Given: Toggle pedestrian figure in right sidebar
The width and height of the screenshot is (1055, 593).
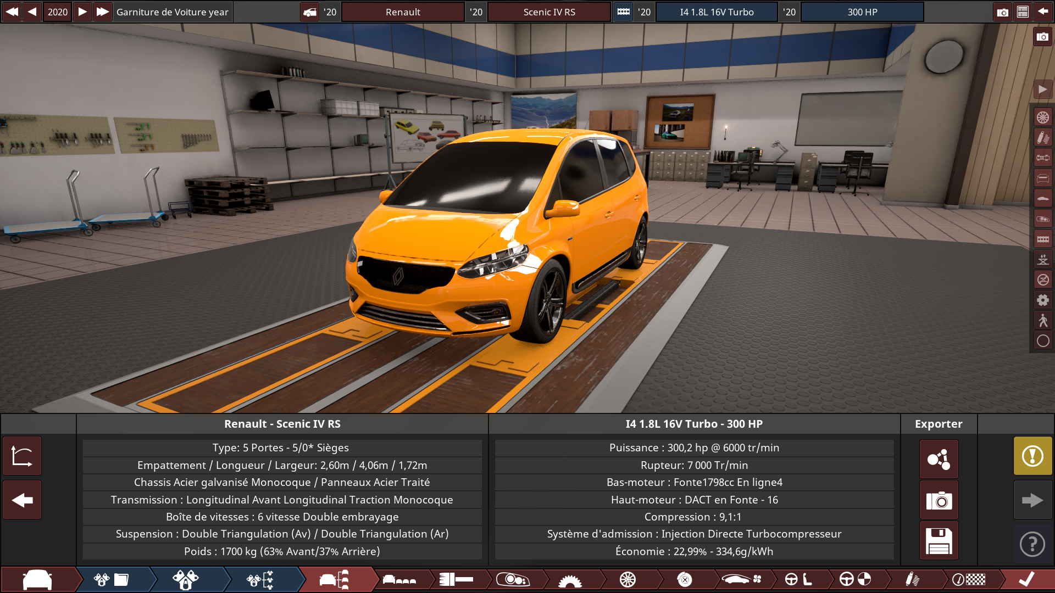Looking at the screenshot, I should click(x=1043, y=321).
